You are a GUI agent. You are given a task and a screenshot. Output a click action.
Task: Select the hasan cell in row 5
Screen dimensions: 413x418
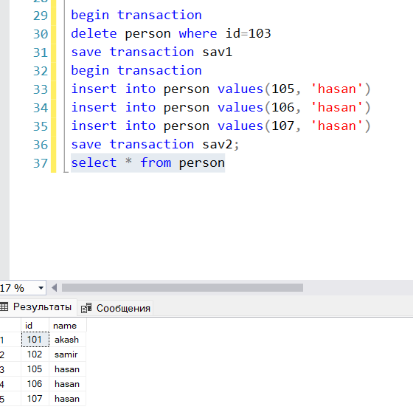point(68,399)
